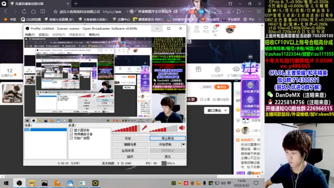Viewport: 334px width, 188px height.
Task: Open the 历史 history icon
Action: [196, 29]
